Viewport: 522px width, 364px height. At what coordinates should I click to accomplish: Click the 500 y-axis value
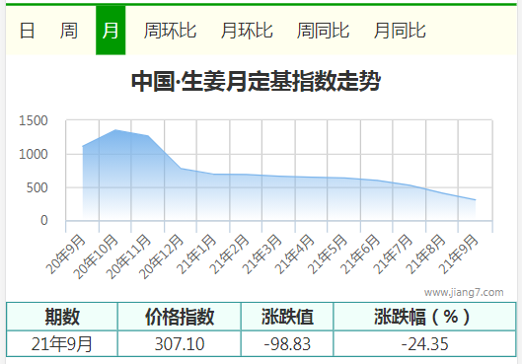[37, 188]
